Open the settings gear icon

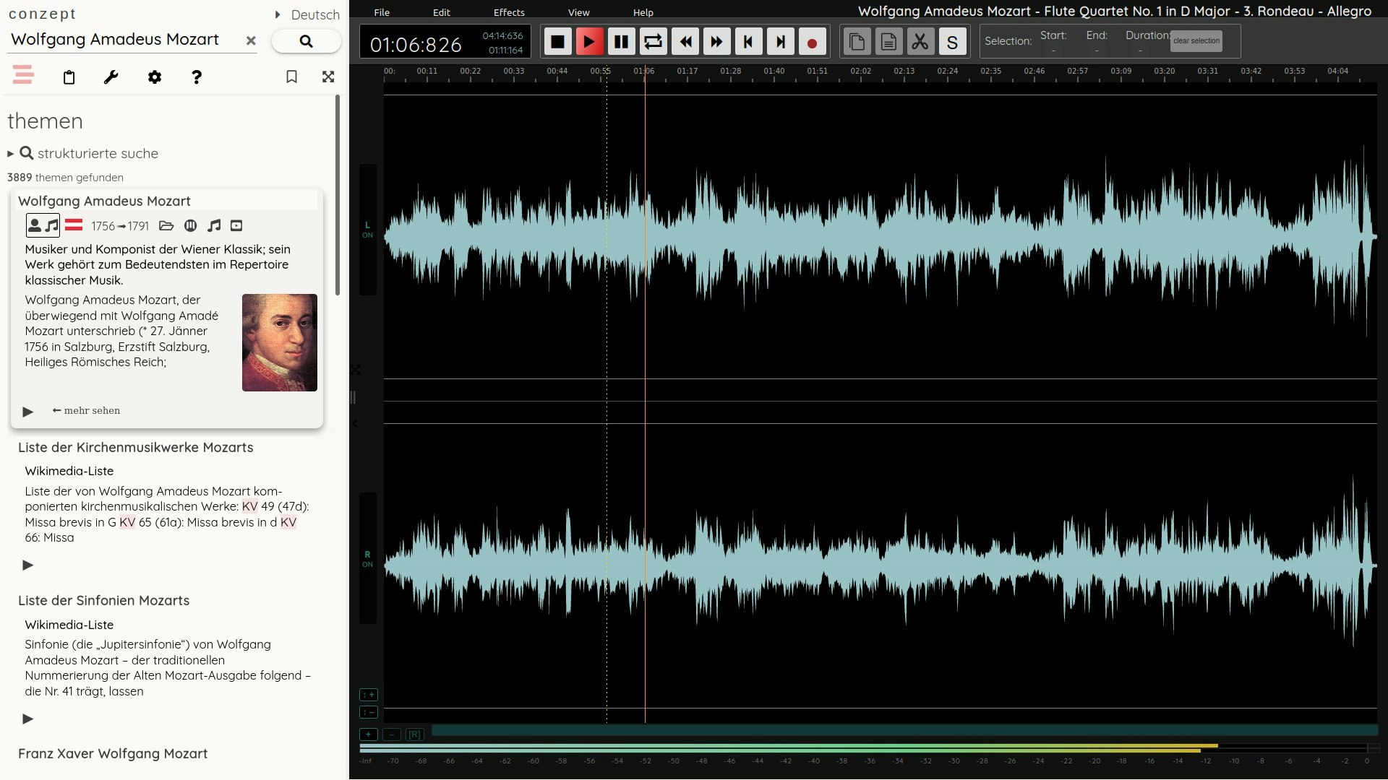click(x=155, y=77)
